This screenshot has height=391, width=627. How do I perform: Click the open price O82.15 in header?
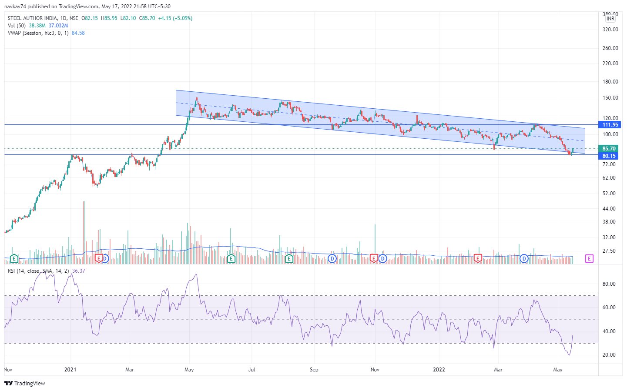click(x=90, y=18)
